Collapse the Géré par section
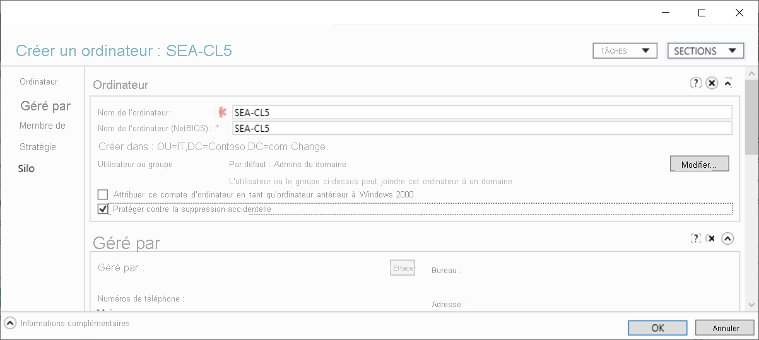 (728, 238)
